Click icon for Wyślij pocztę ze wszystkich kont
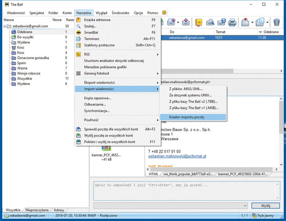 point(78,136)
